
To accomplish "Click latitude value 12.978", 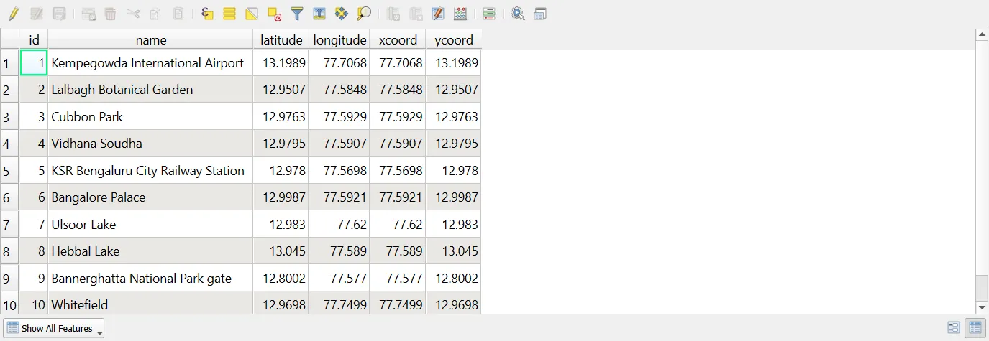I will (x=281, y=171).
